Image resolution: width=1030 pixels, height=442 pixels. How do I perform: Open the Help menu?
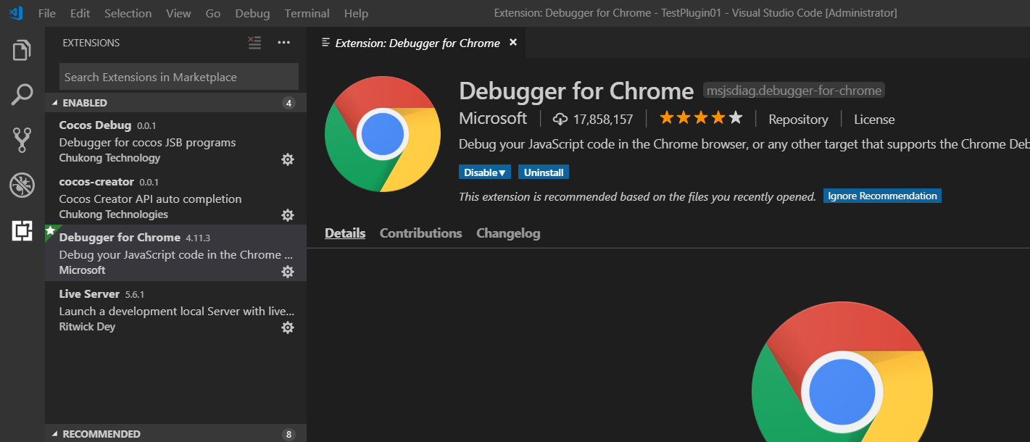[356, 13]
